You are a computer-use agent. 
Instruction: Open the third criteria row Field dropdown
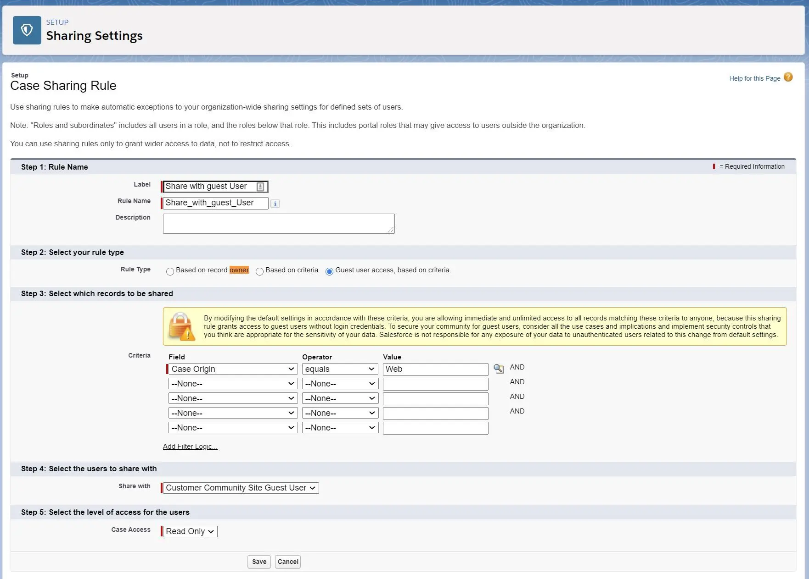[x=233, y=398]
